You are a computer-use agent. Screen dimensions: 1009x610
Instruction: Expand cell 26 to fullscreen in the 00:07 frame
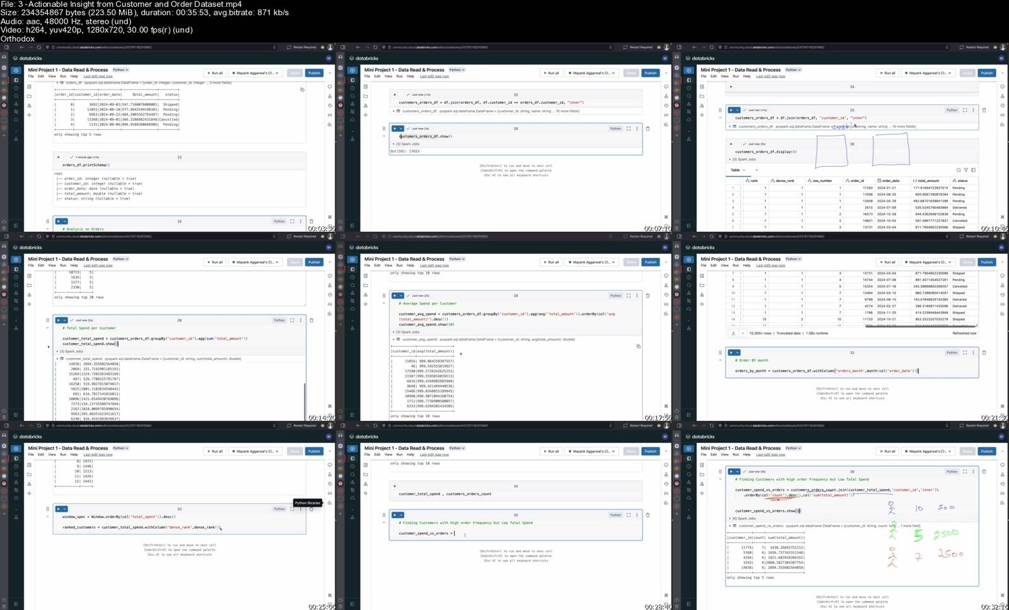[x=628, y=129]
